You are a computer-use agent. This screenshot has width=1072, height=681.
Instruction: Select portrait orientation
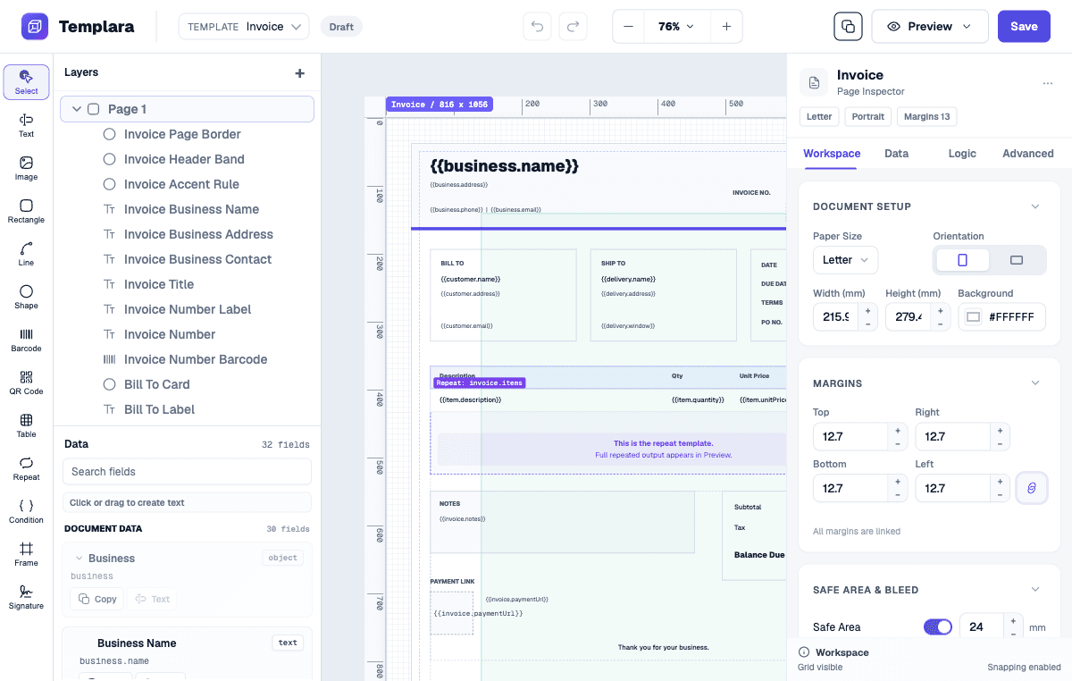(962, 260)
